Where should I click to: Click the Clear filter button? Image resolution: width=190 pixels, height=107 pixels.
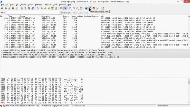pos(75,13)
